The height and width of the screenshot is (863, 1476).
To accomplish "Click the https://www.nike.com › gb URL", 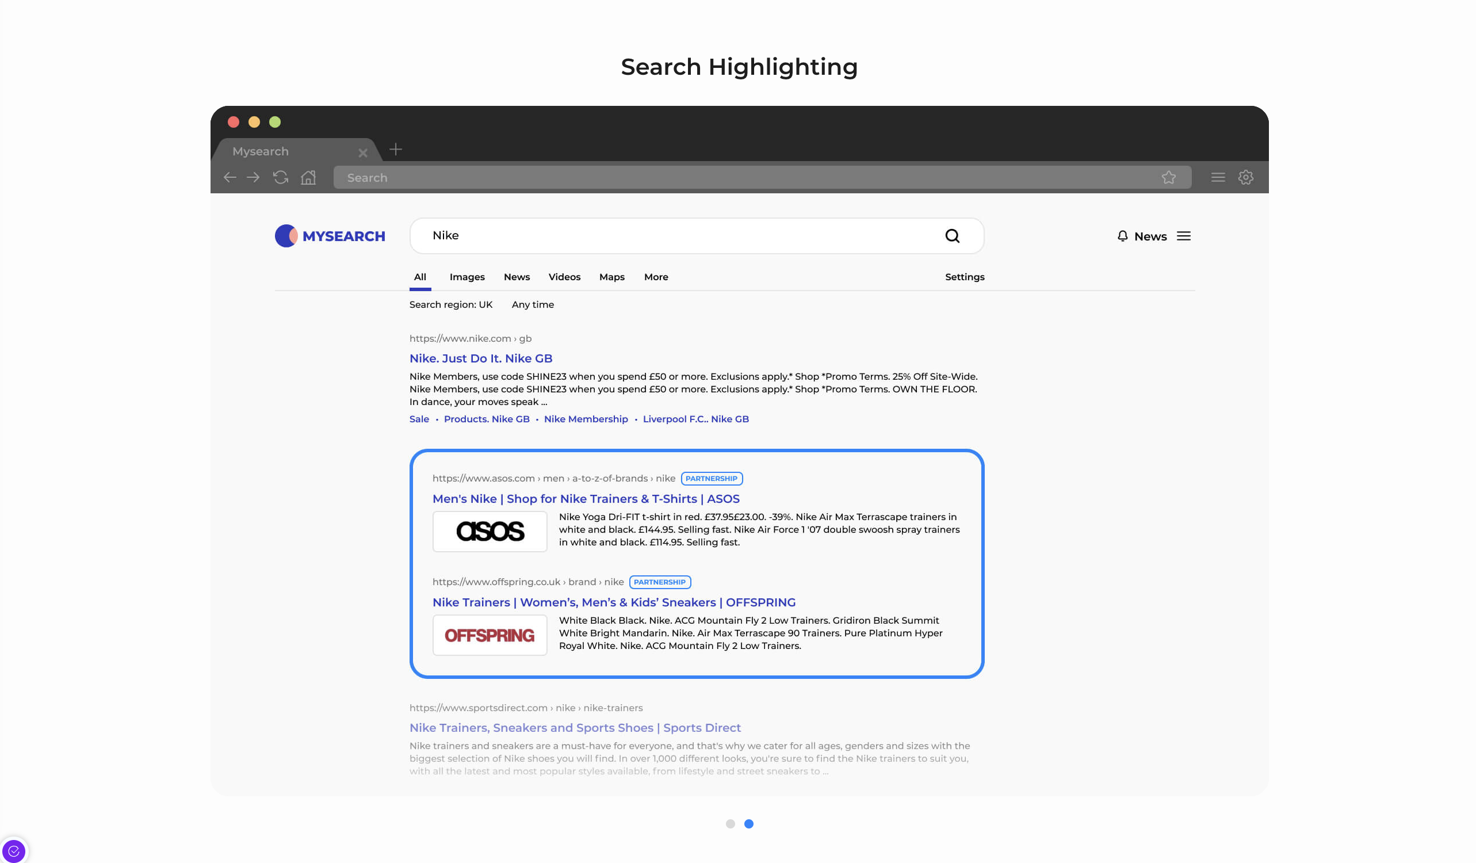I will click(x=471, y=339).
